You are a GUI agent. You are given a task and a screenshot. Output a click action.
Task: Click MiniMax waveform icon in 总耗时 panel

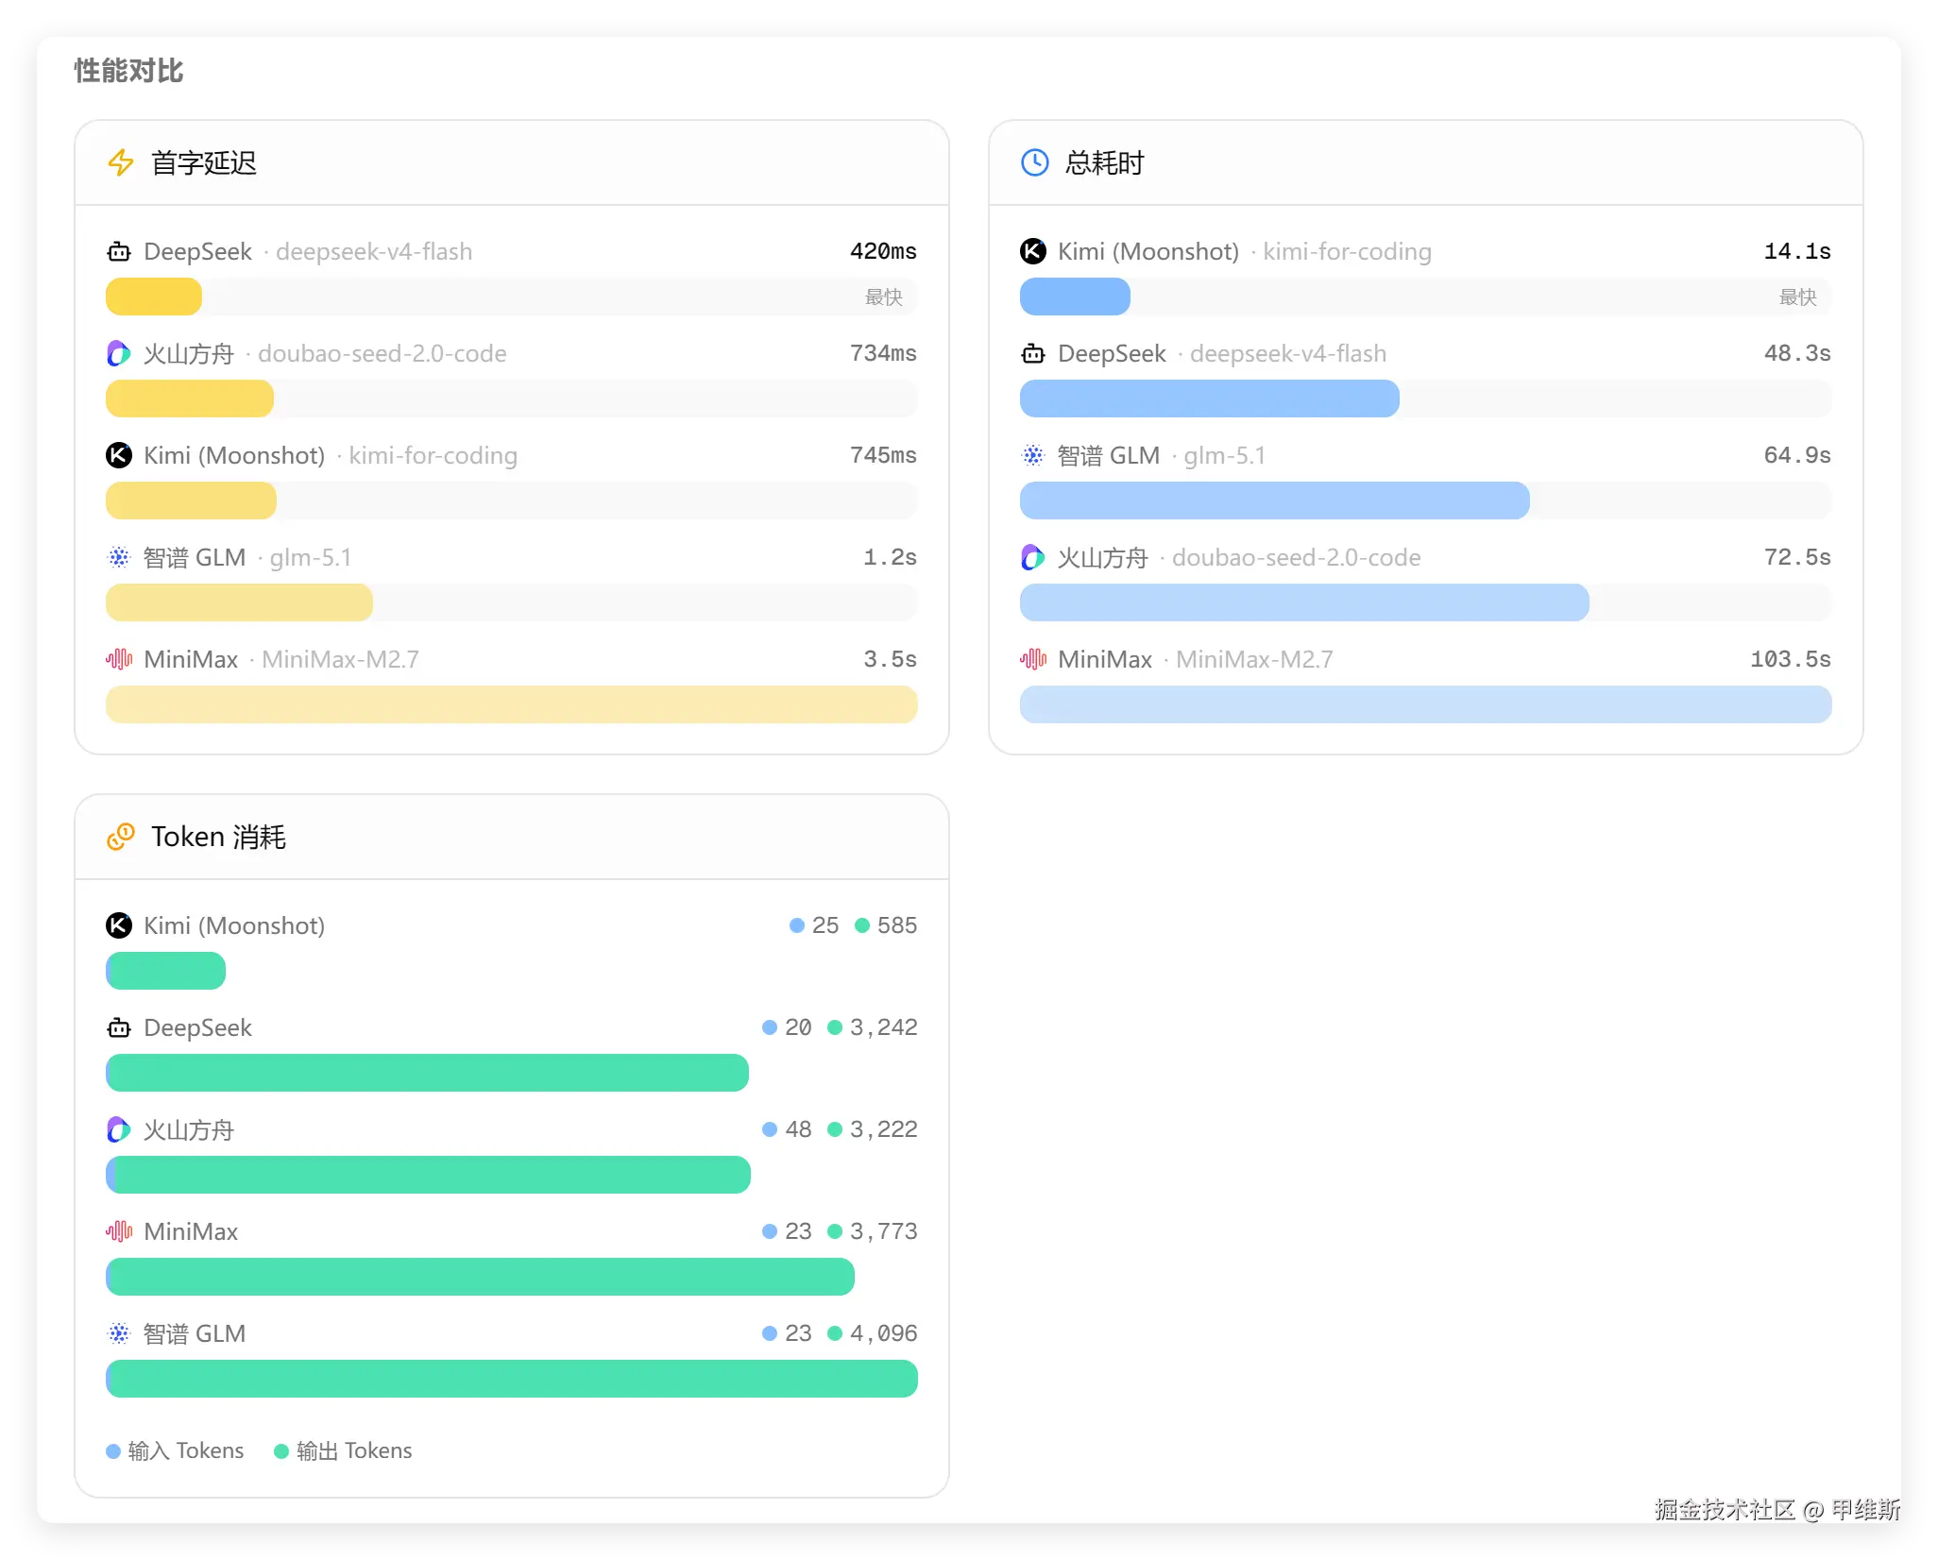(x=1033, y=659)
